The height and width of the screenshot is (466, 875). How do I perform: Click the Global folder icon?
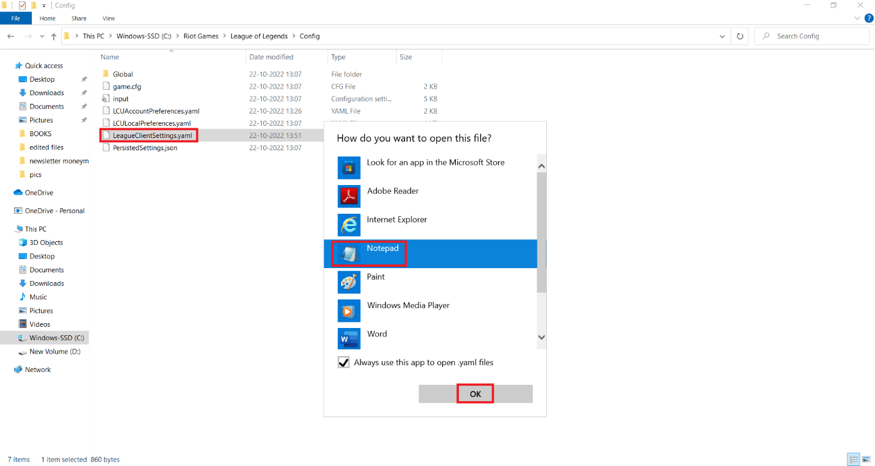(106, 74)
